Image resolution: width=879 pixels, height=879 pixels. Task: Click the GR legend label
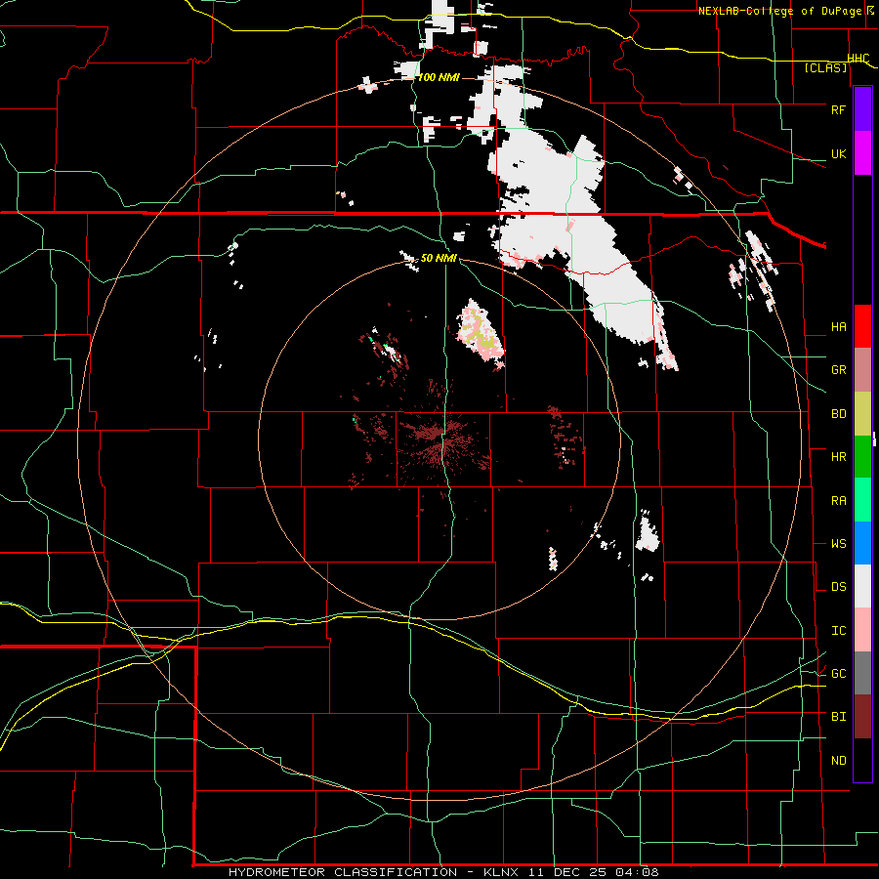(838, 370)
